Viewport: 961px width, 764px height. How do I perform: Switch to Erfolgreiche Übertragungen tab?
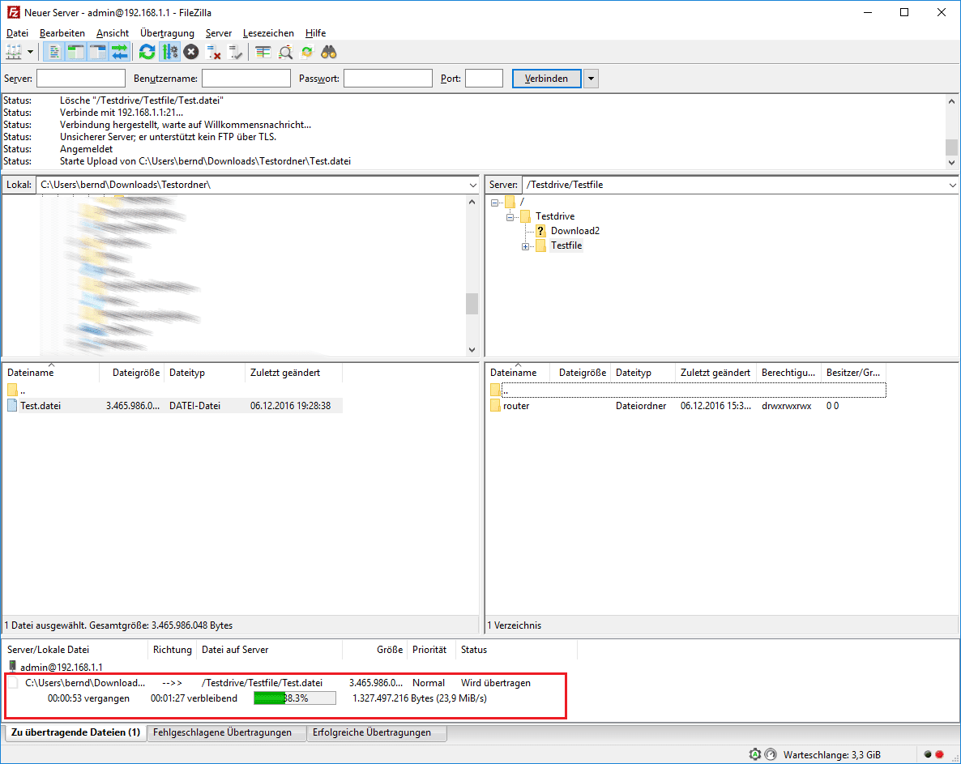[372, 732]
